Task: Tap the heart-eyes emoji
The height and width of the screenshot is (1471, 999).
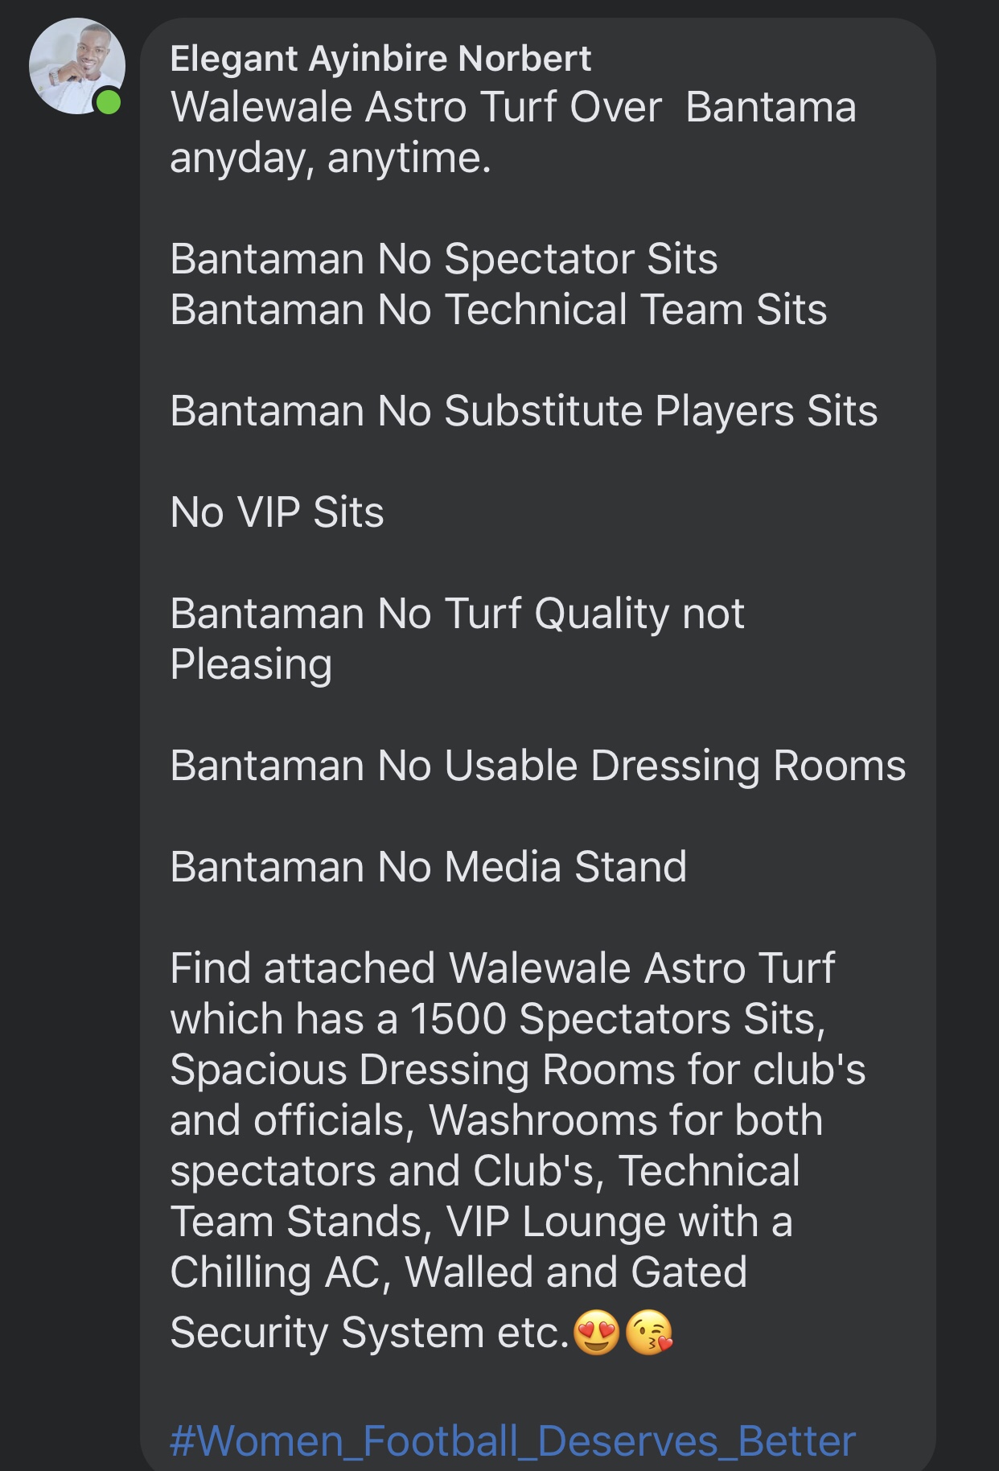Action: click(596, 1333)
